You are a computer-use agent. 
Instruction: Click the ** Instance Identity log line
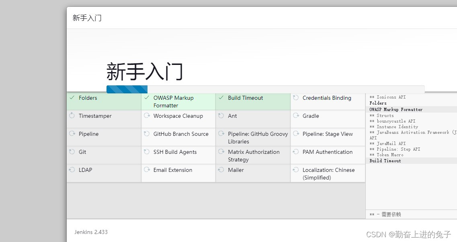(394, 127)
